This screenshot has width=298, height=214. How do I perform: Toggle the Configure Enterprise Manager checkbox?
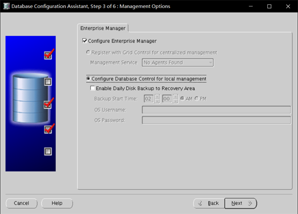pos(84,41)
